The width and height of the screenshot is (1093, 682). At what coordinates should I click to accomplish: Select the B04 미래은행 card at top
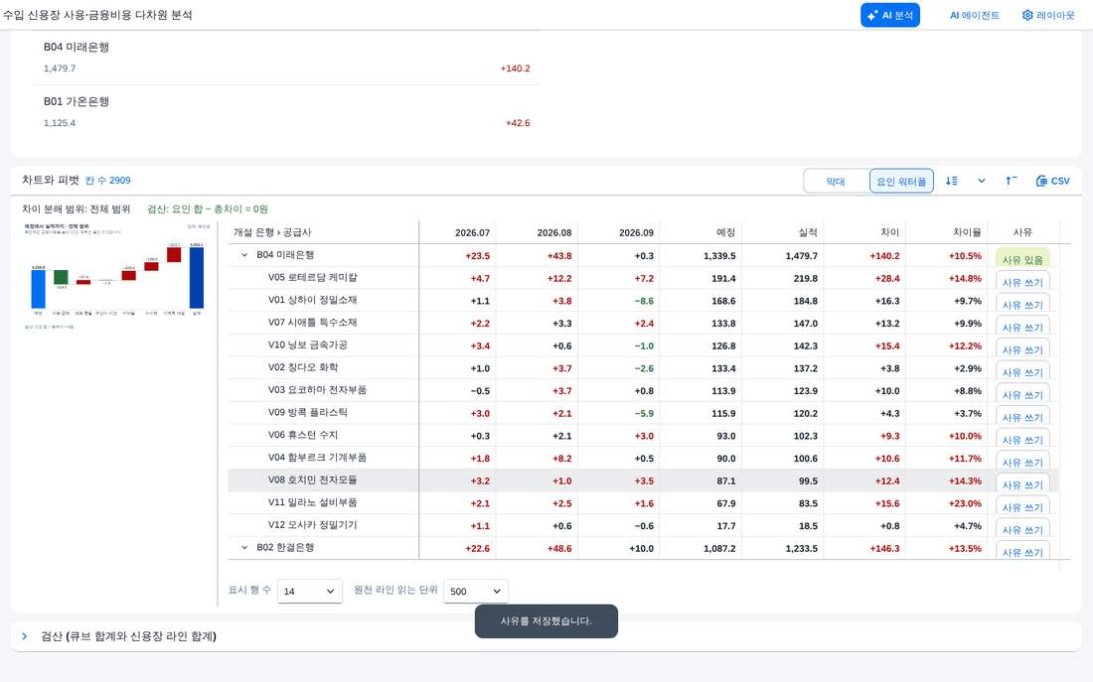[286, 58]
